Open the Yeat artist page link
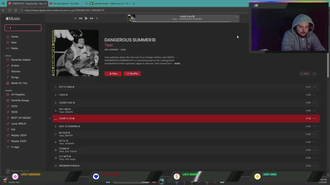 (109, 45)
